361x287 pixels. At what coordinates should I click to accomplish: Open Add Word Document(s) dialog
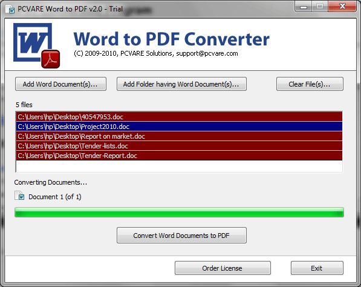click(x=60, y=84)
